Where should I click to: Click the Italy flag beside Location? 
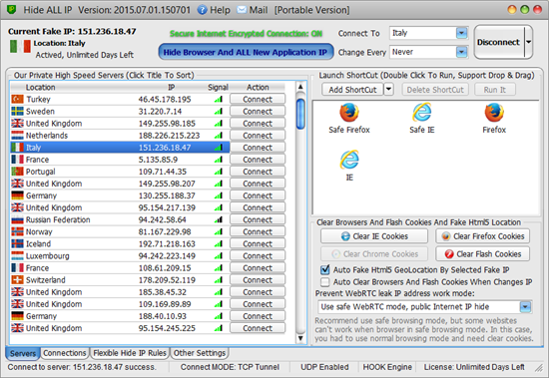click(x=20, y=47)
